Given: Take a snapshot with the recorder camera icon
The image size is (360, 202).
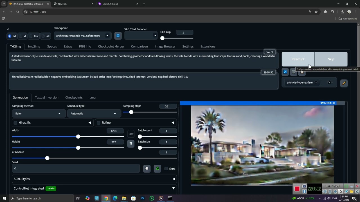Looking at the screenshot, I should pos(304,186).
